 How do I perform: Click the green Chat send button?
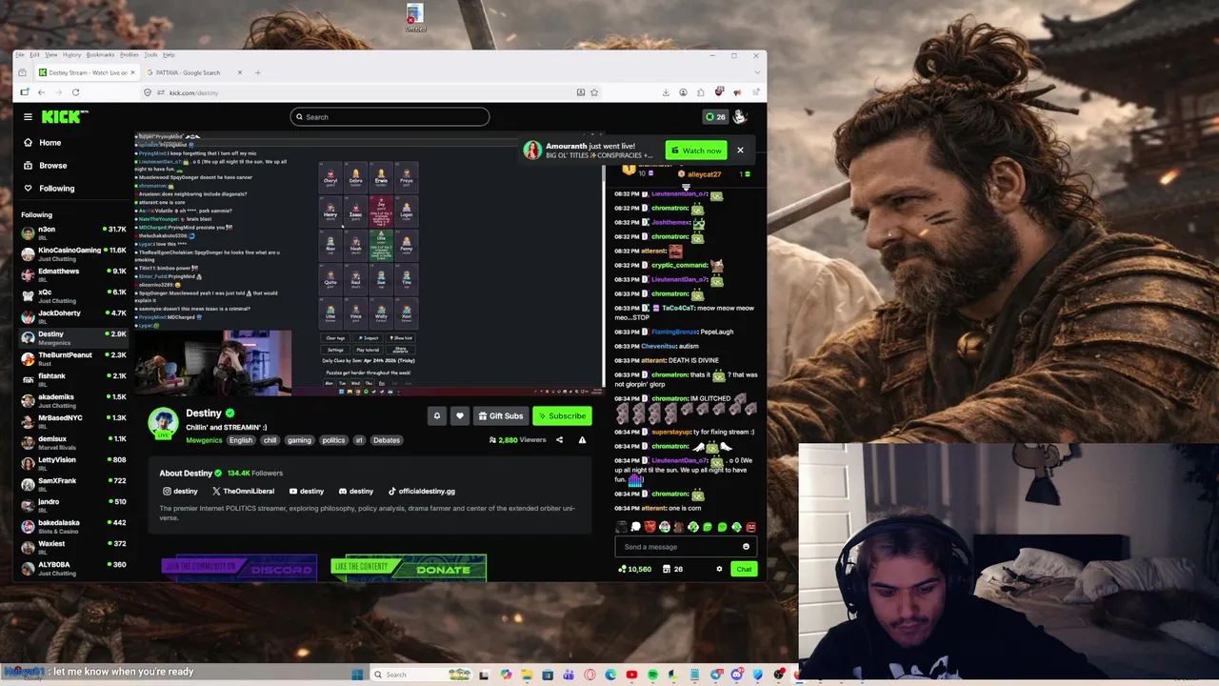744,569
